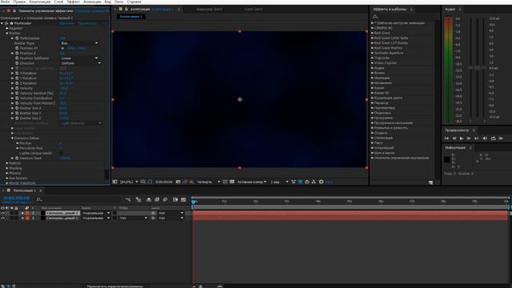Toggle stopwatch for Position Z

click(17, 54)
